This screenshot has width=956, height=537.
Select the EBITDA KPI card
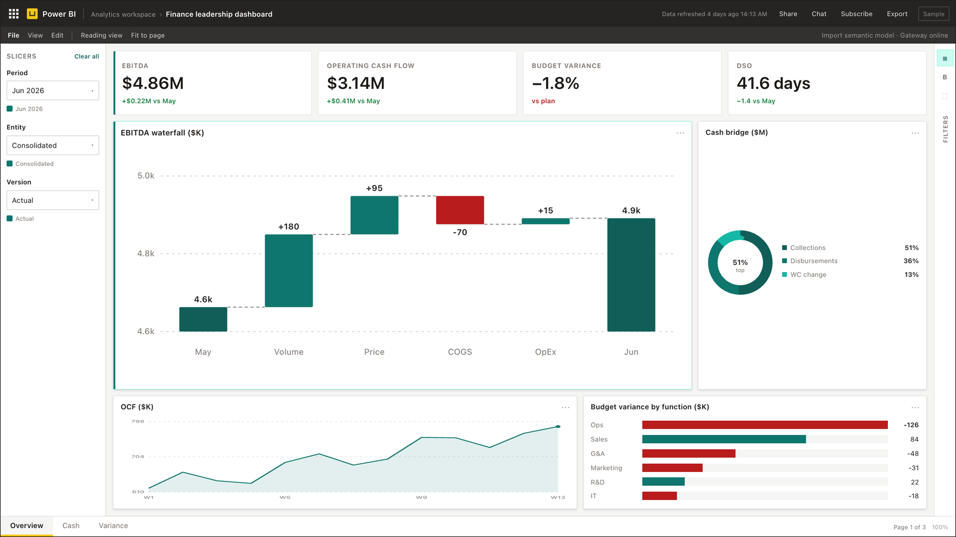coord(213,83)
